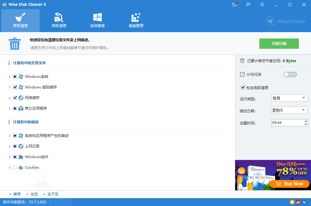Open the messages icon with notification dot
311x206 pixels.
[x=234, y=5]
